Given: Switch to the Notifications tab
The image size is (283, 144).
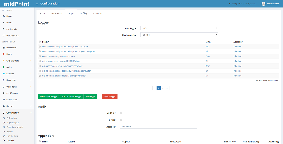Looking at the screenshot, I should tap(56, 13).
